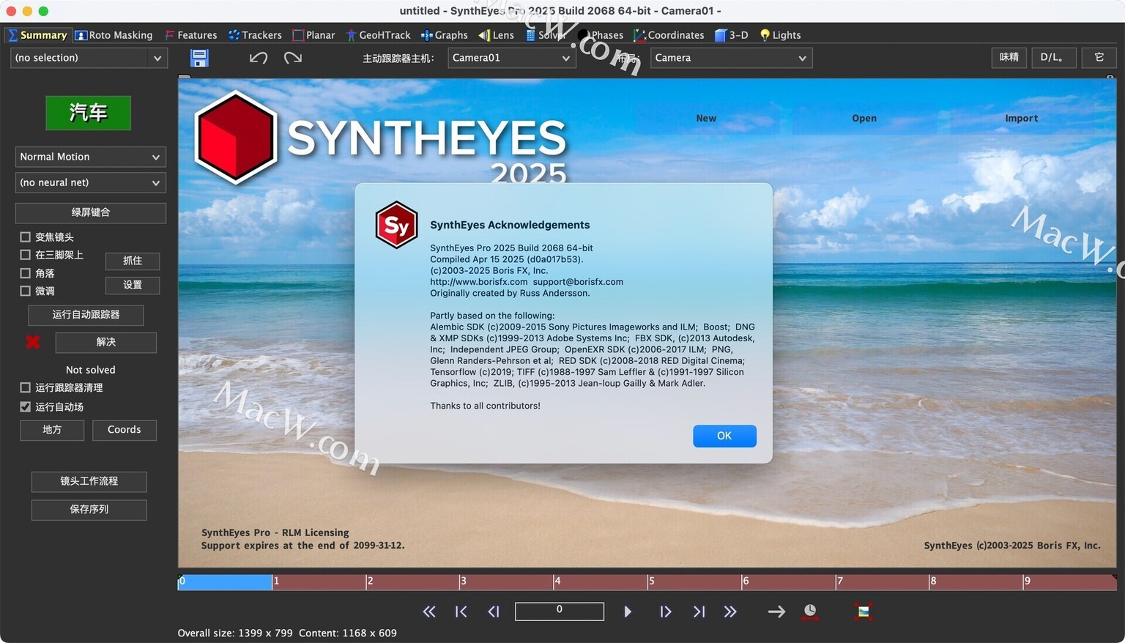
Task: Click the 设置 button
Action: pos(133,285)
